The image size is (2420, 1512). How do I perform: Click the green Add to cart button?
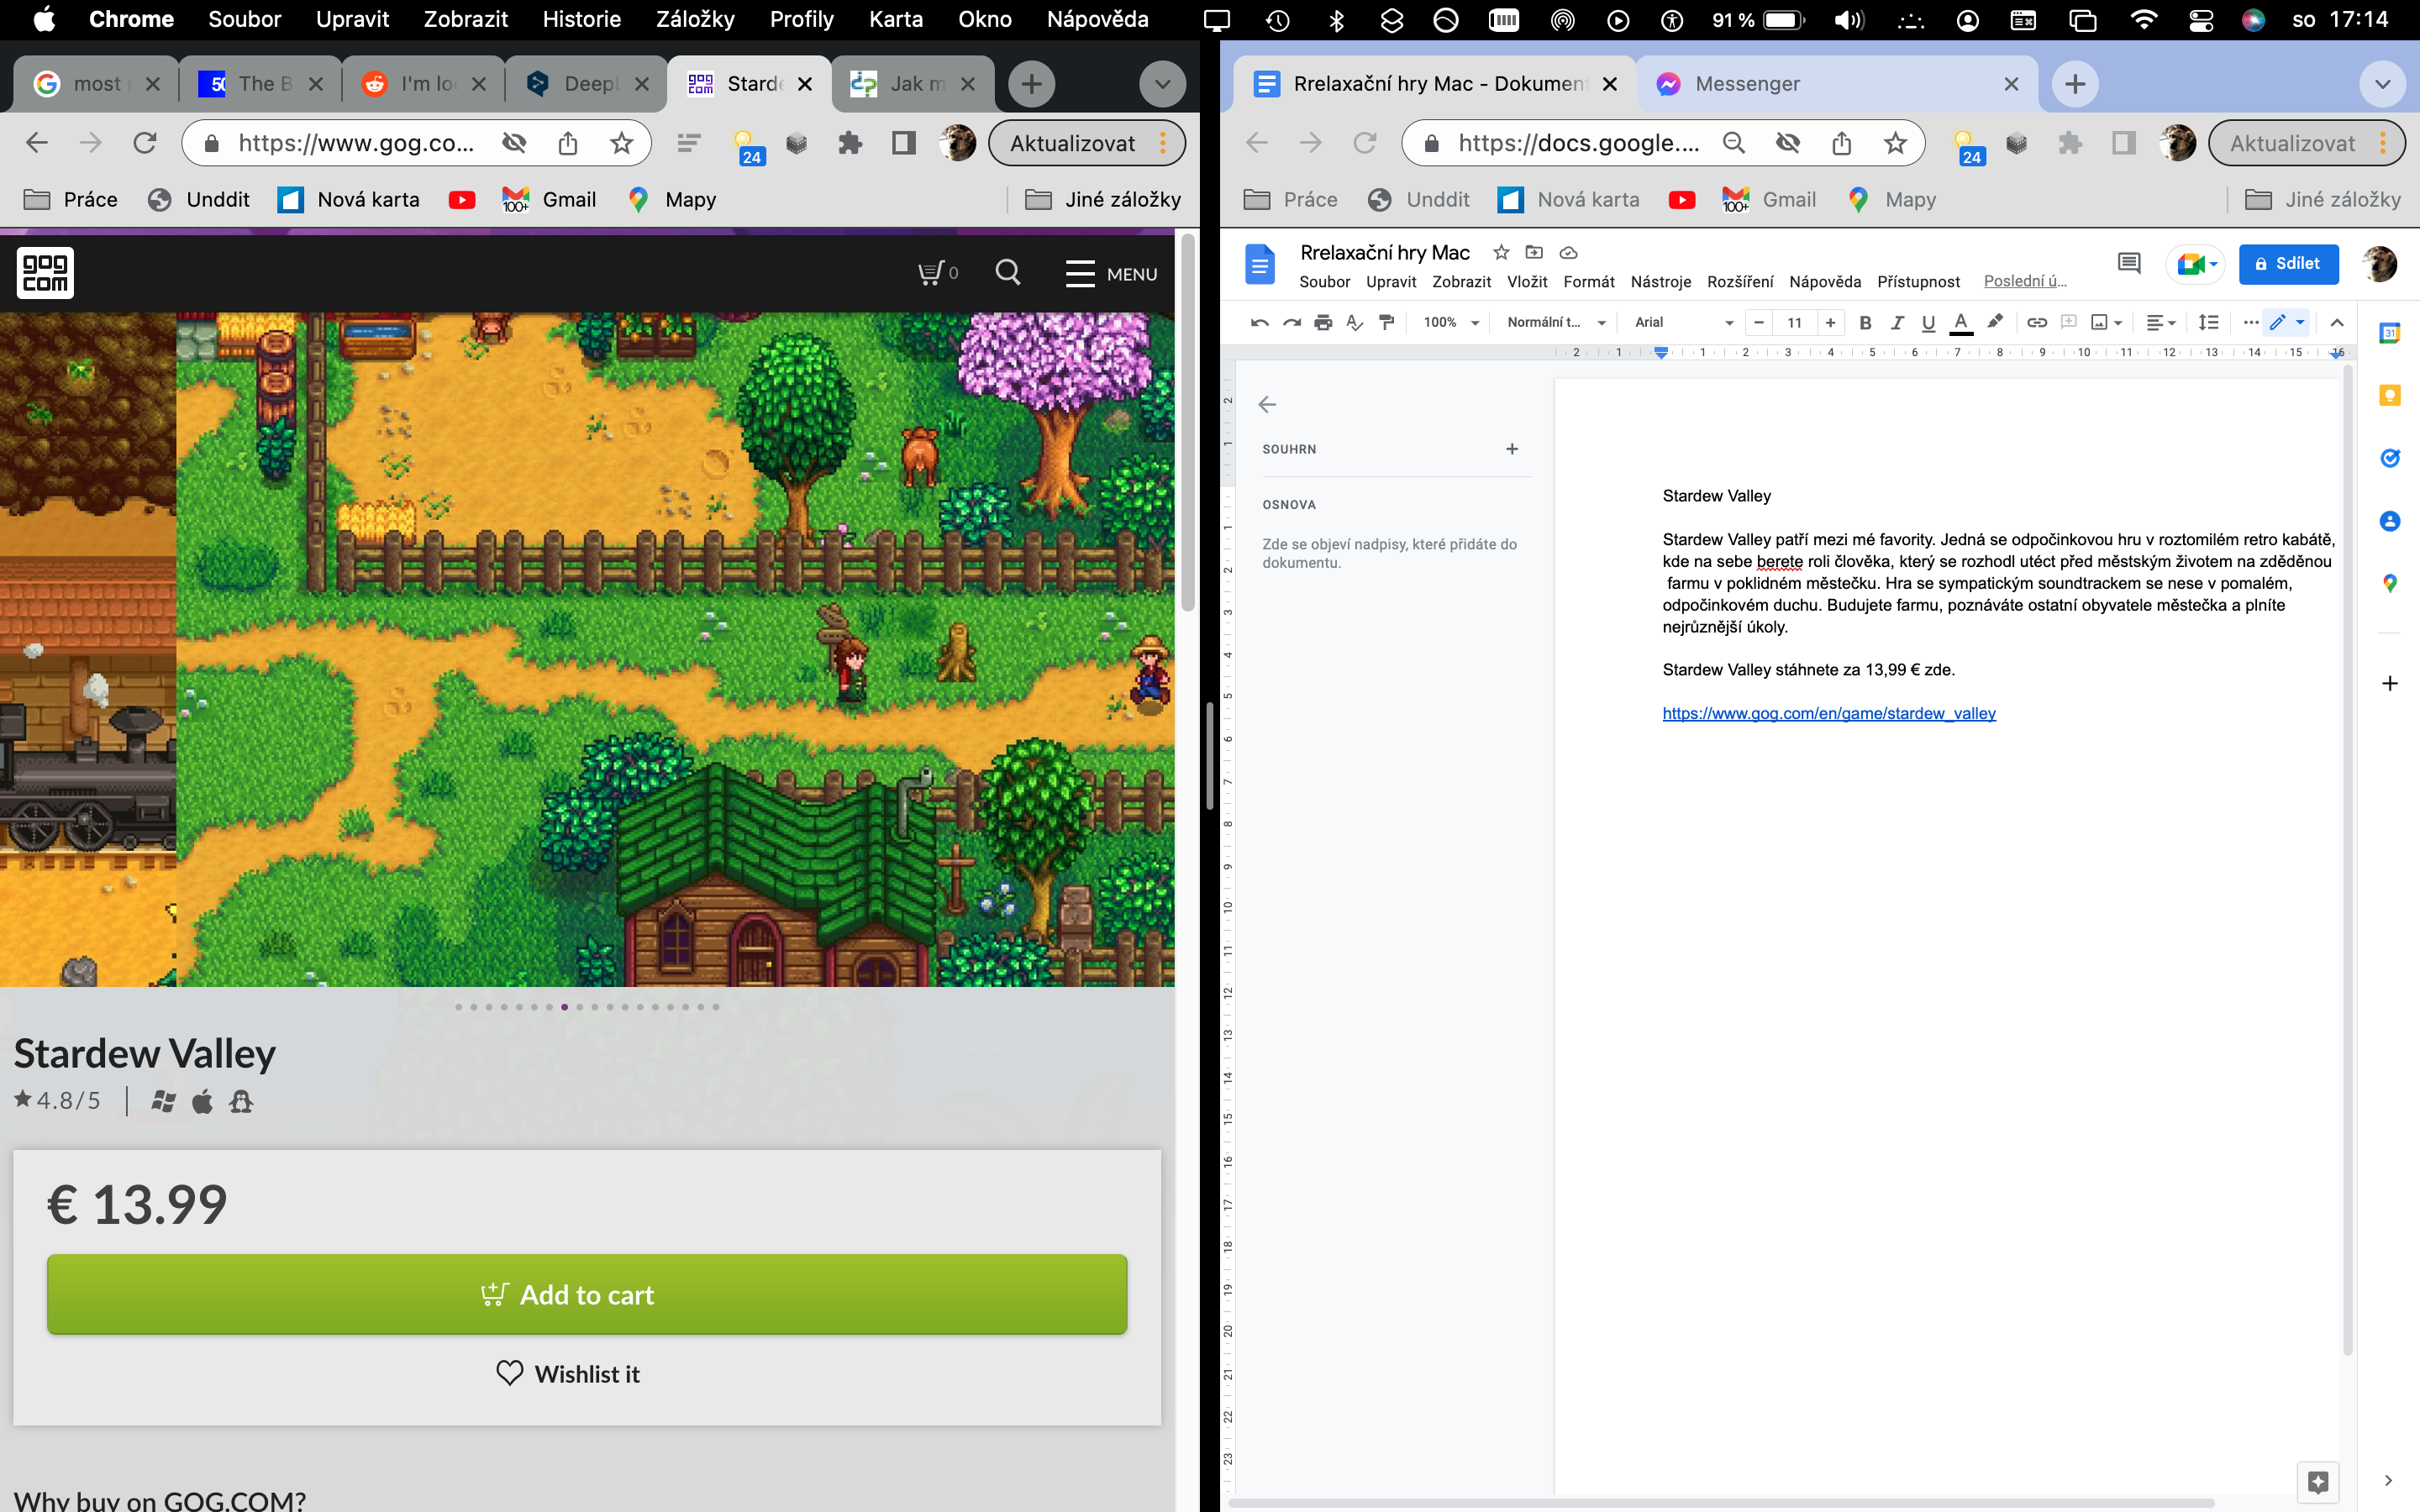click(587, 1294)
